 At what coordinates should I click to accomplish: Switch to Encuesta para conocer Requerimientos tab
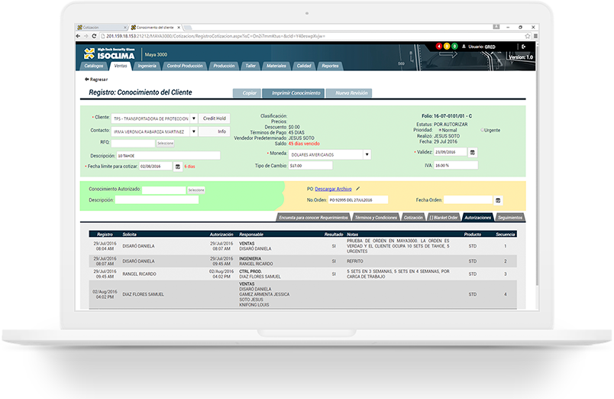pyautogui.click(x=313, y=218)
